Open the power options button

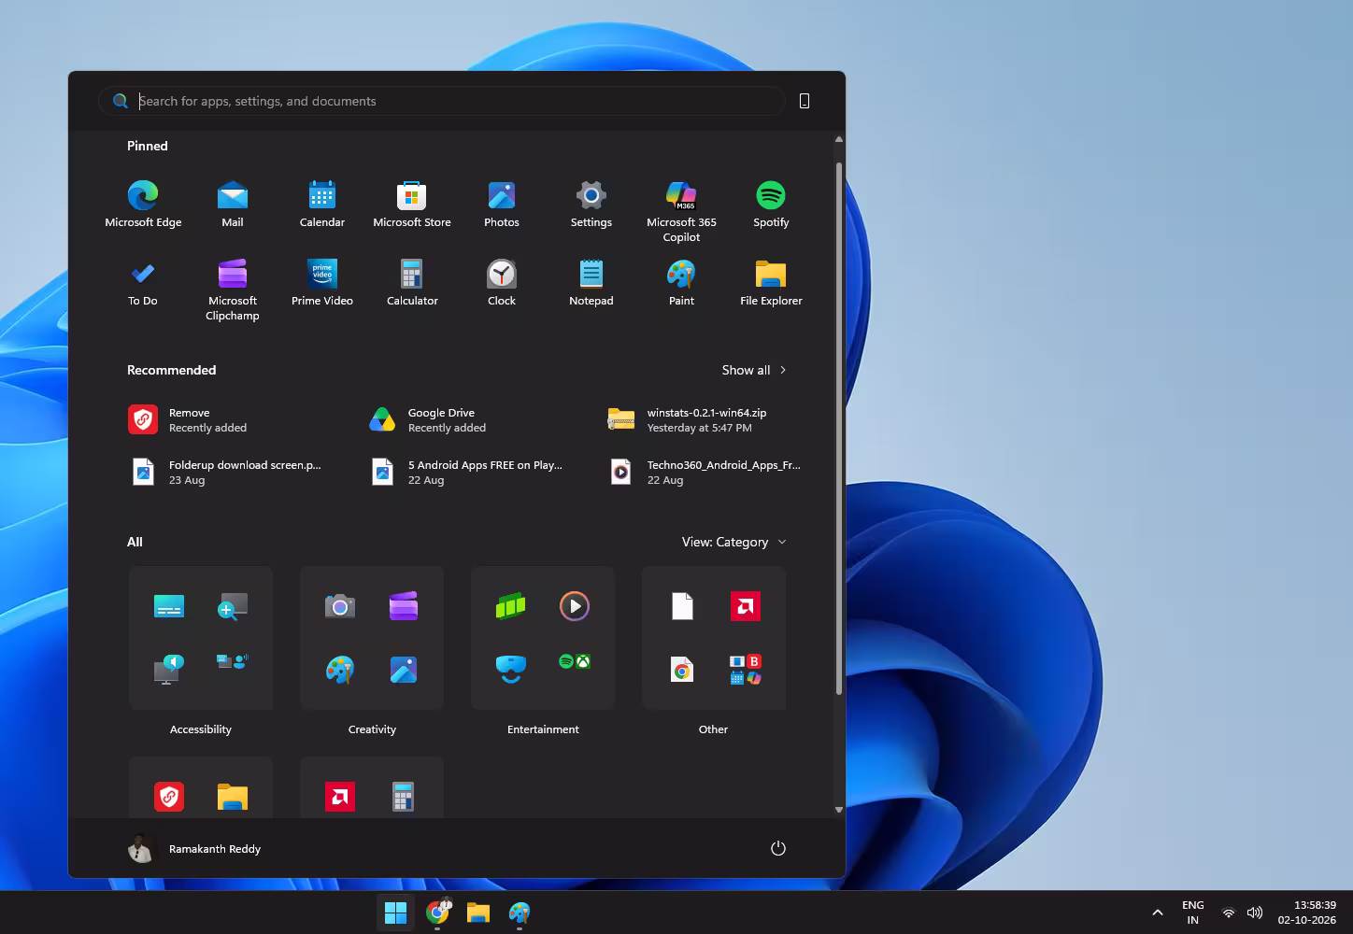pyautogui.click(x=777, y=848)
